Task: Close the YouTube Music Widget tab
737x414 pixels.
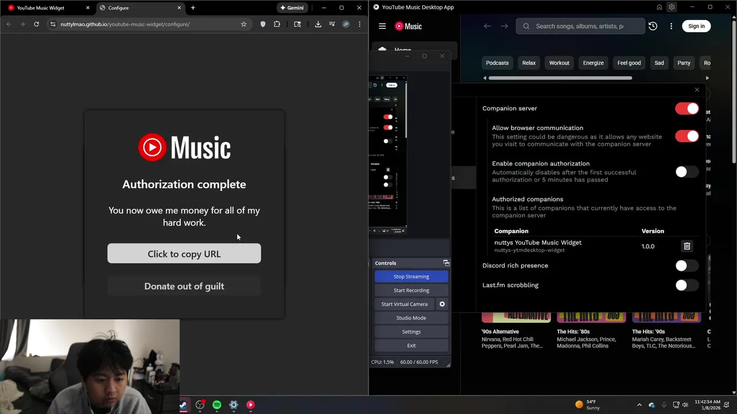Action: 88,8
